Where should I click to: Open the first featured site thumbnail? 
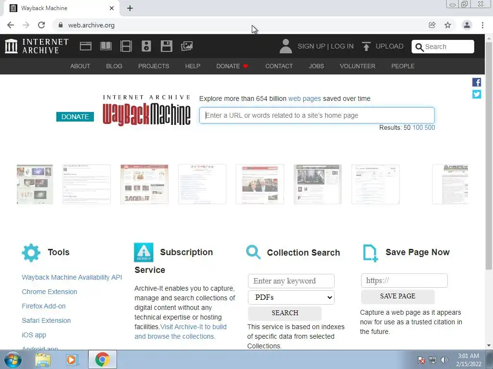[x=35, y=184]
